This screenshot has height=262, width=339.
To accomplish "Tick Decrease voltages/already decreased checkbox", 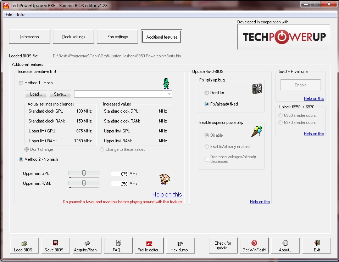I will click(207, 159).
